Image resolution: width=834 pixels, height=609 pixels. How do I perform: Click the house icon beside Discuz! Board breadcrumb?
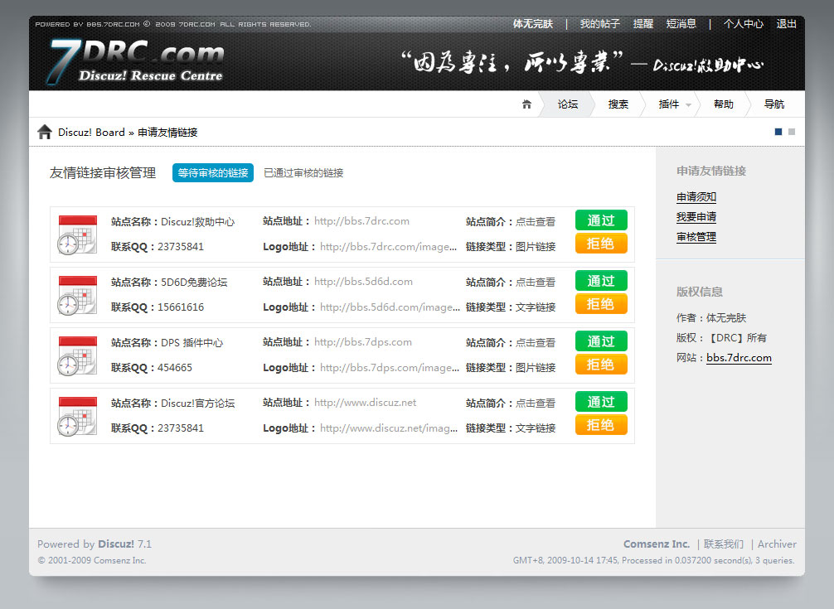click(45, 132)
